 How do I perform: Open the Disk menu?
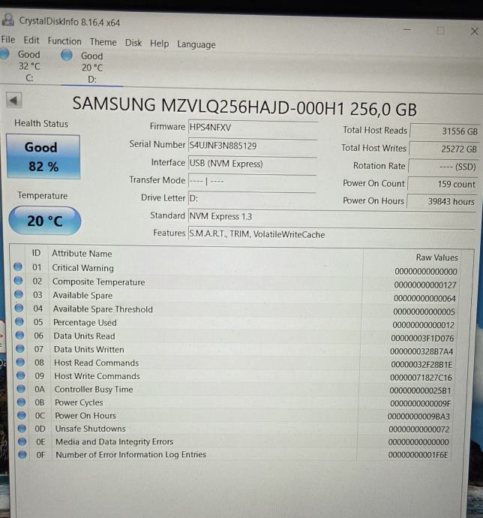pos(133,43)
